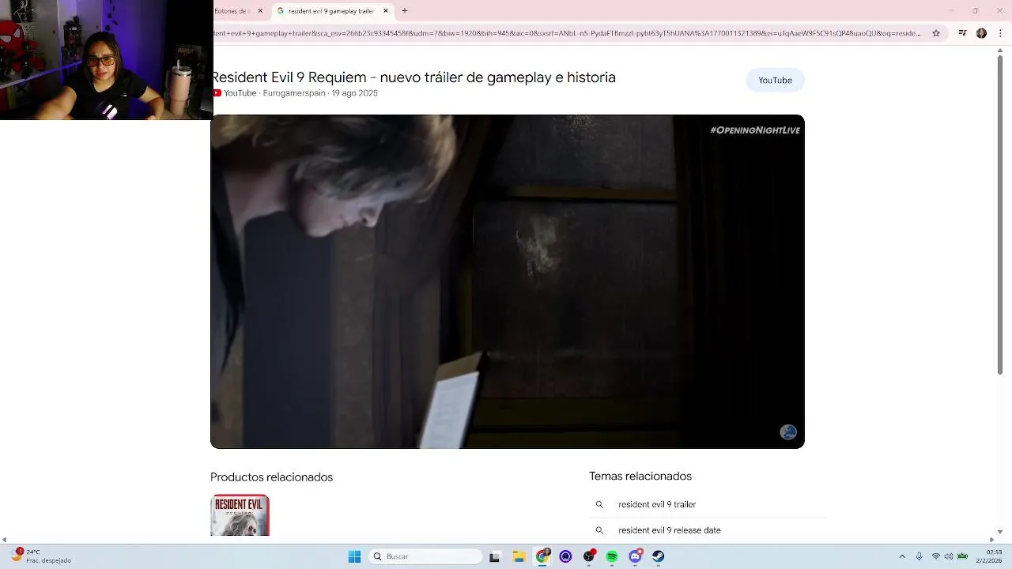Open the volume speaker tray icon
This screenshot has height=569, width=1012.
pyautogui.click(x=949, y=556)
